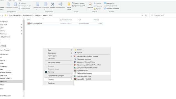Click the search box 'Поиск в: test2'
The width and height of the screenshot is (176, 99).
[163, 15]
